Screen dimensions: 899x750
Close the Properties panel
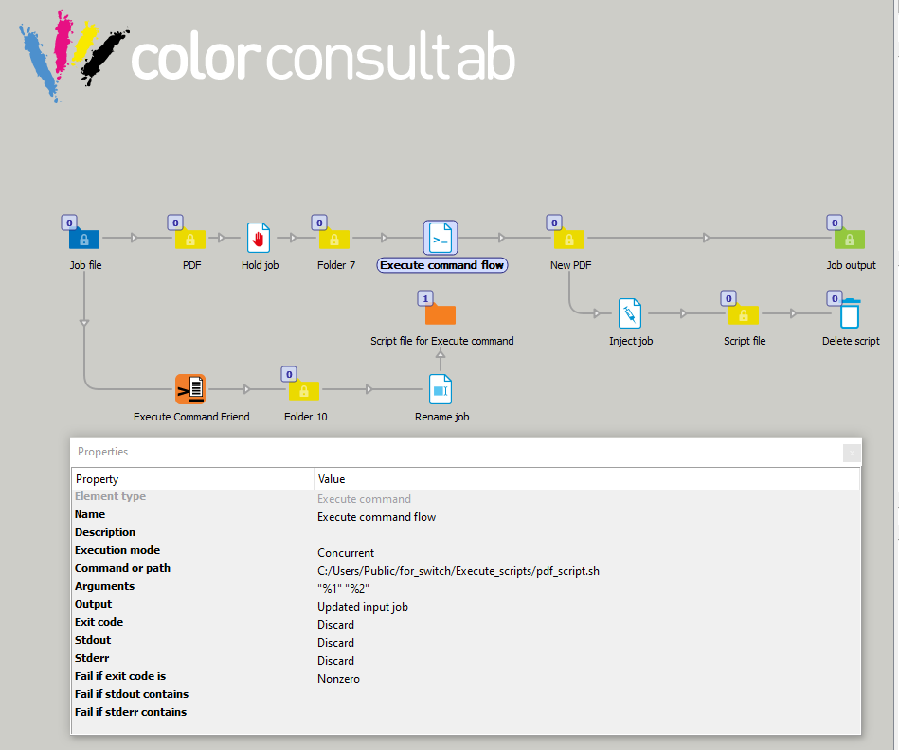pyautogui.click(x=852, y=453)
